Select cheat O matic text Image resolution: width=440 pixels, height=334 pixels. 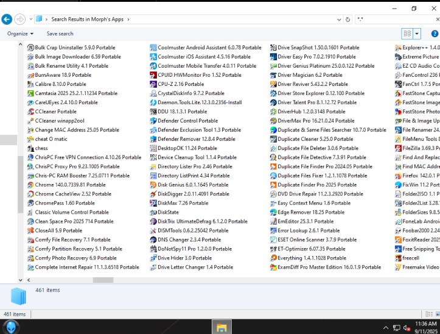click(51, 139)
